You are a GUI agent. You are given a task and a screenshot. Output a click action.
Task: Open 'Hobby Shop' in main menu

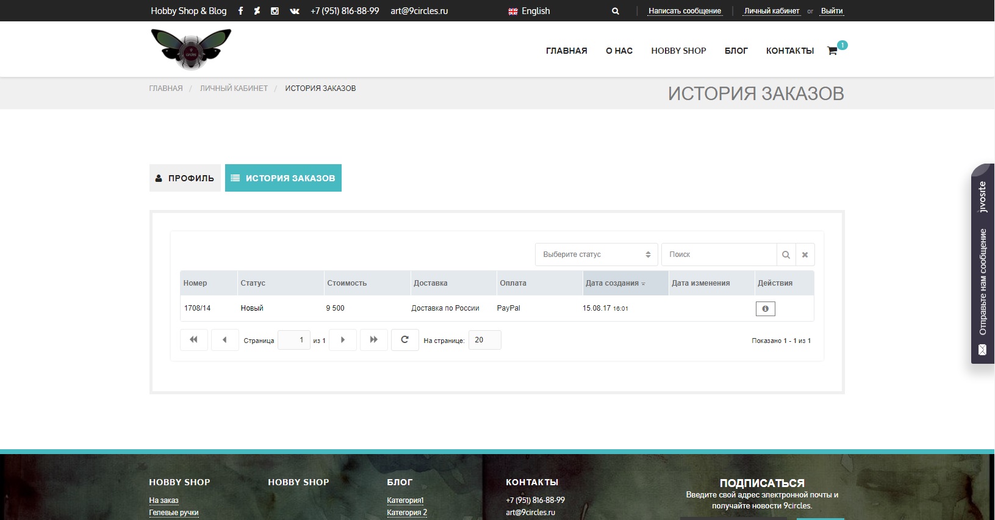678,51
